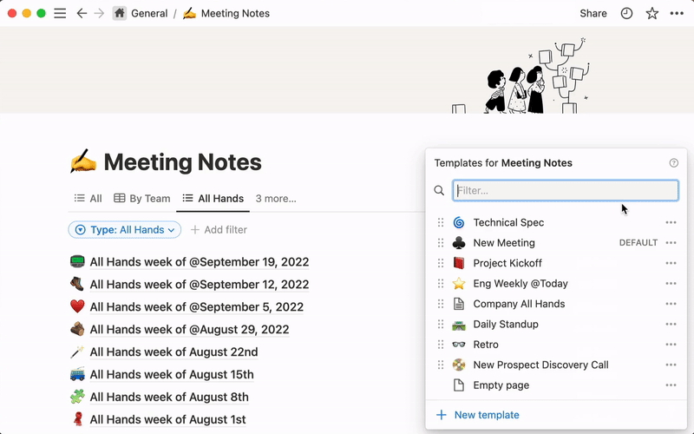Click drag handle for Company All Hands
694x434 pixels.
pyautogui.click(x=441, y=304)
